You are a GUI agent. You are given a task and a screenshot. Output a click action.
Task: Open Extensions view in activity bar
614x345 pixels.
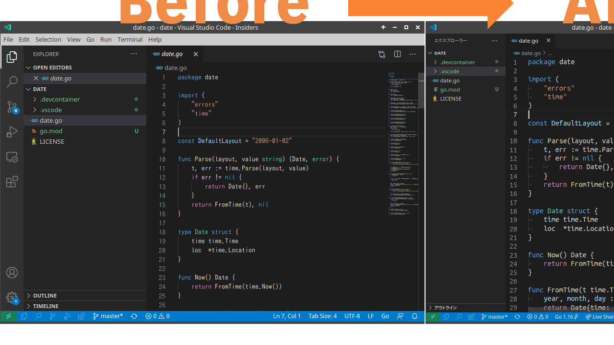point(12,182)
